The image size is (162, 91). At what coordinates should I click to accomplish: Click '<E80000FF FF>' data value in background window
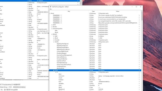(x=41, y=39)
